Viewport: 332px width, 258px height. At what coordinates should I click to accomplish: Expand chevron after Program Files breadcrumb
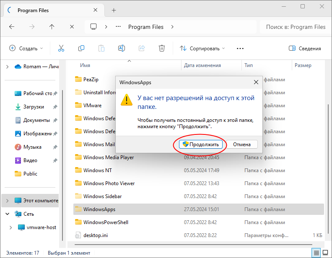click(172, 27)
